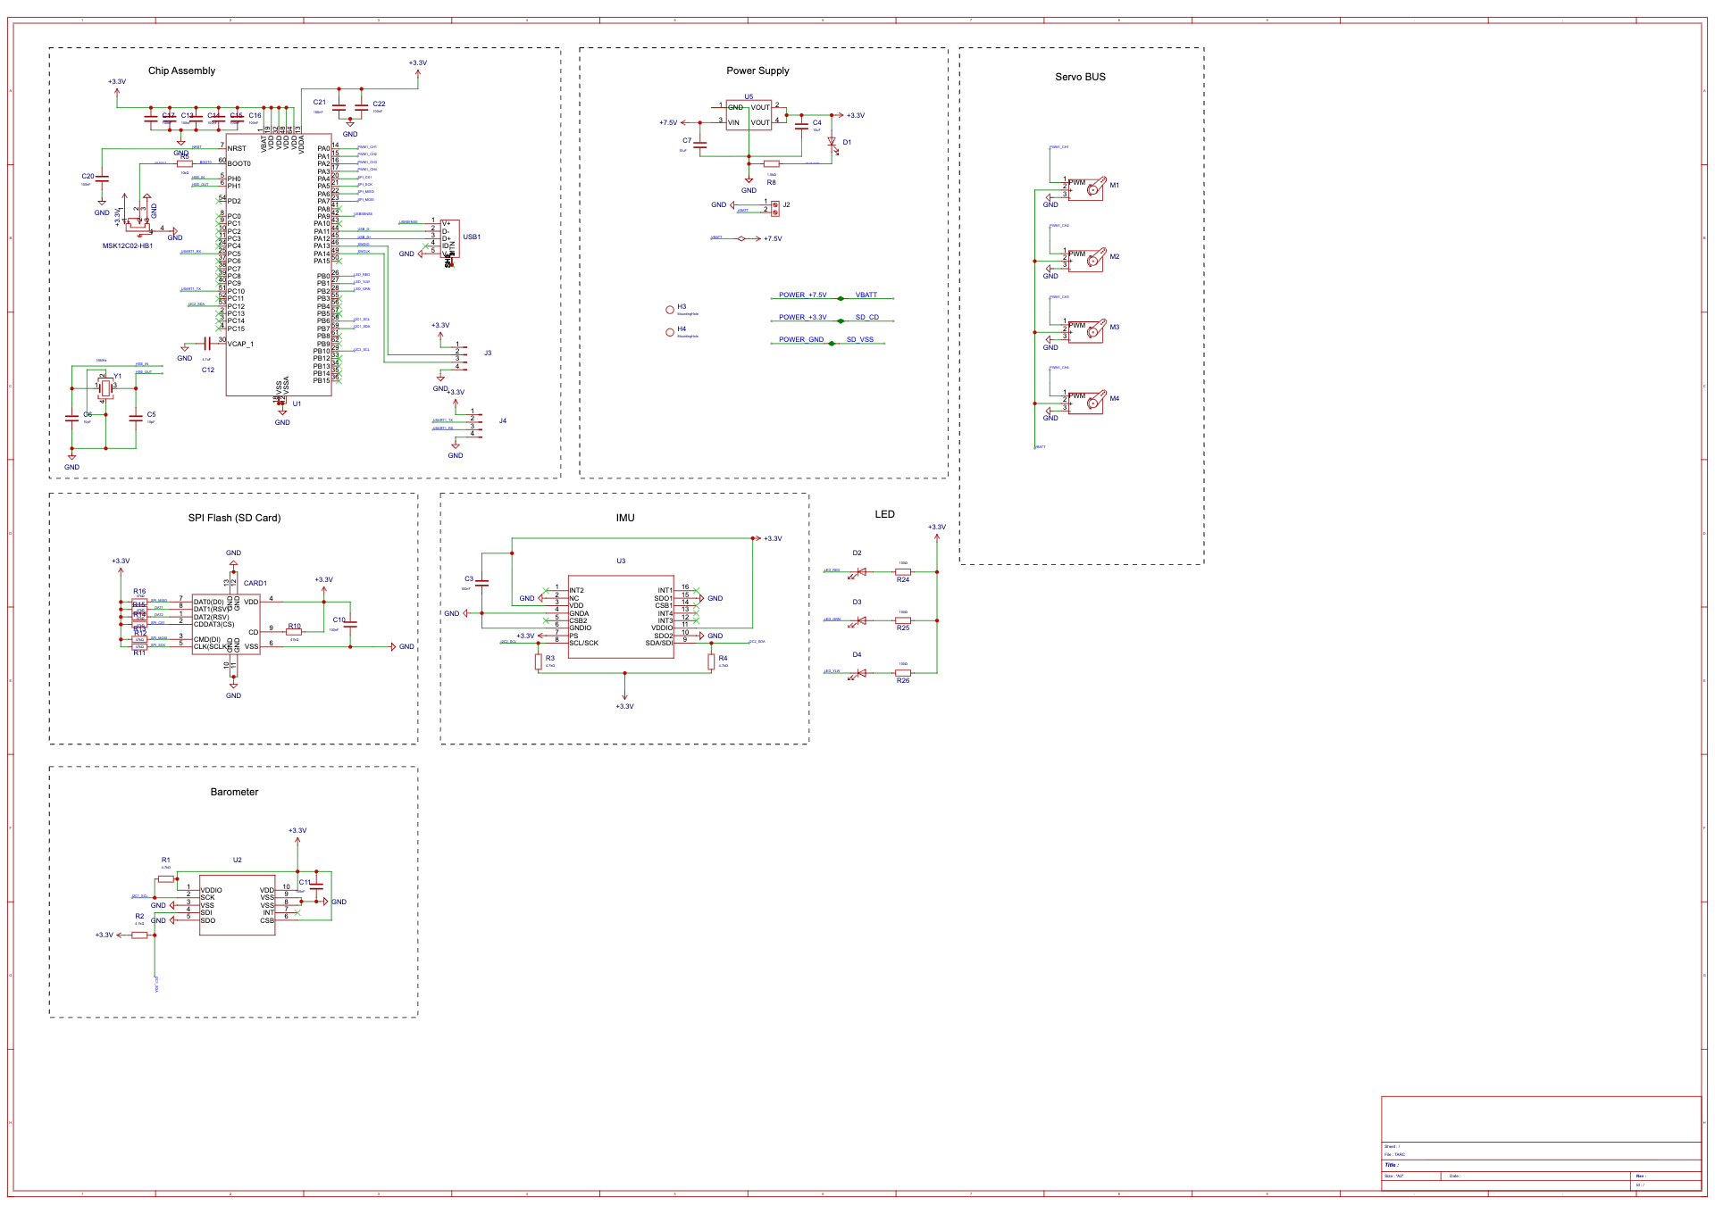Screen dimensions: 1715x1214
Task: Click the BOOT0 pin label on U1
Action: click(238, 163)
